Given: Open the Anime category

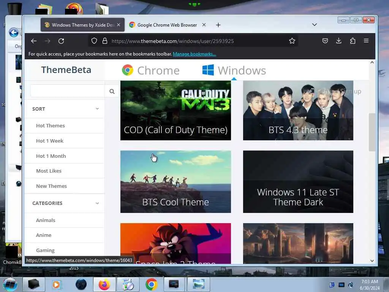Looking at the screenshot, I should pos(44,235).
